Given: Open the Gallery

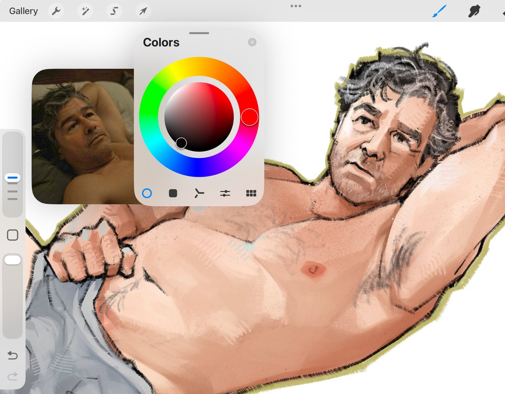Looking at the screenshot, I should 23,11.
